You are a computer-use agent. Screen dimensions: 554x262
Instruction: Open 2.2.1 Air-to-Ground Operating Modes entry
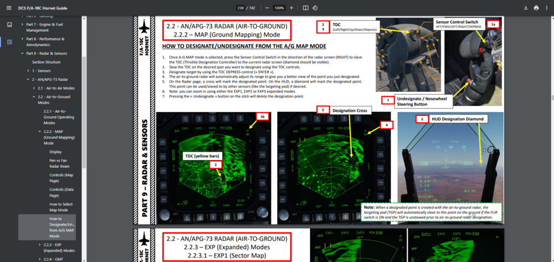point(59,117)
